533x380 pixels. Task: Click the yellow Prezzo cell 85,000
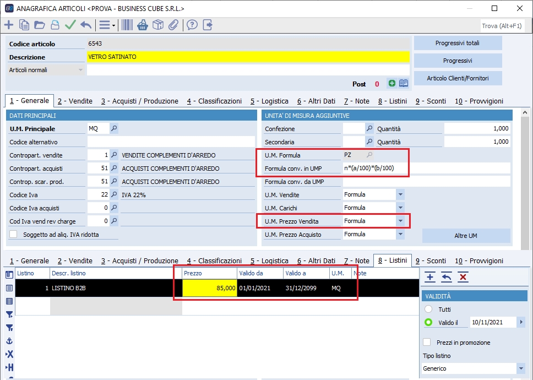coord(210,288)
